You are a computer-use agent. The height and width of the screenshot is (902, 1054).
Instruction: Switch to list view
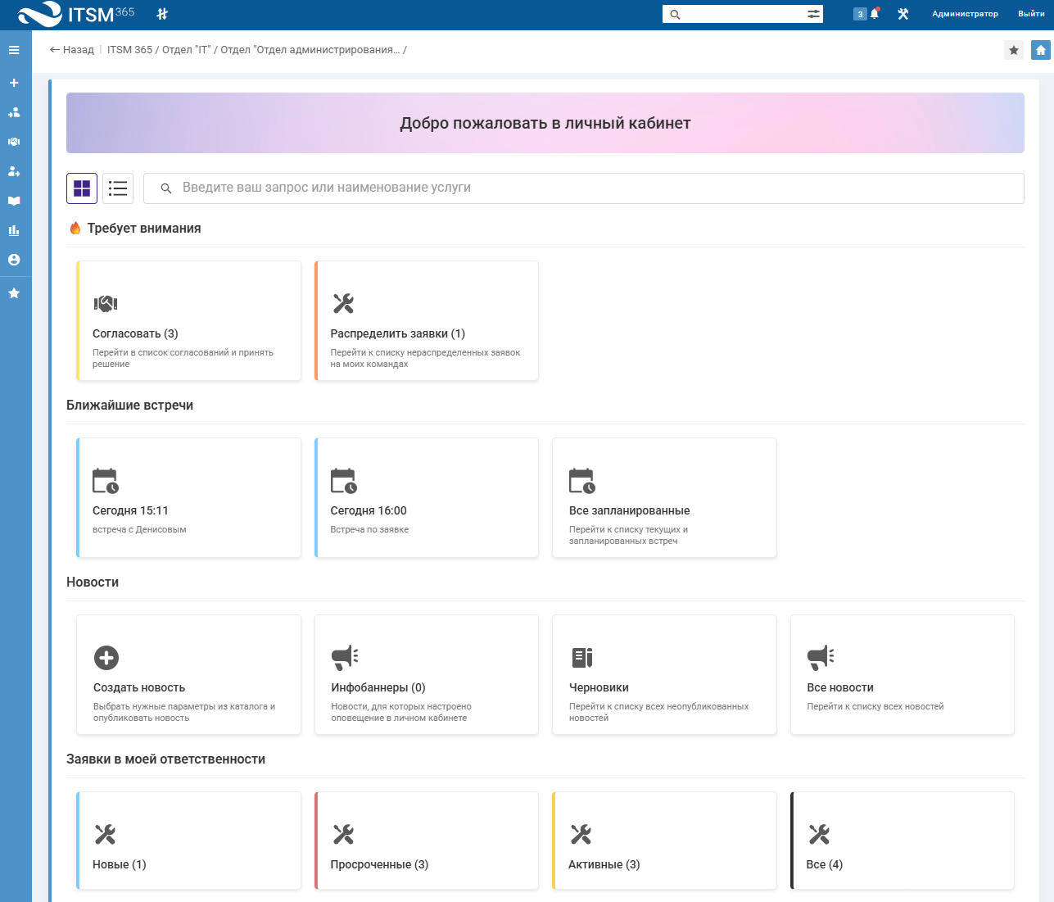(x=118, y=188)
